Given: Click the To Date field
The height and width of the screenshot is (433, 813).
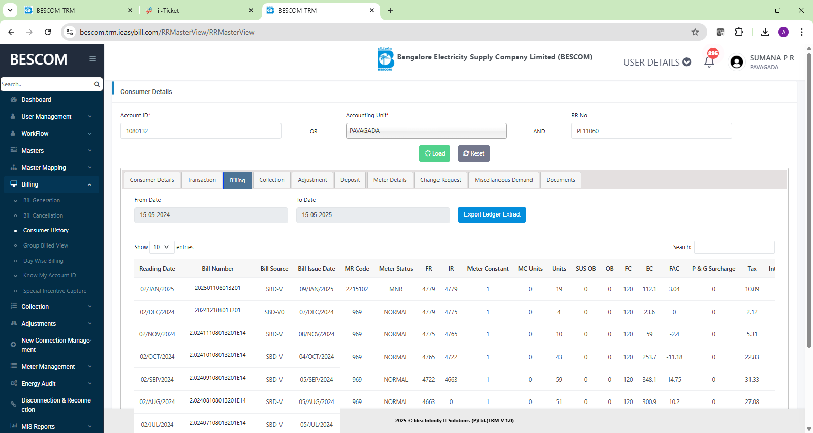Looking at the screenshot, I should (373, 215).
